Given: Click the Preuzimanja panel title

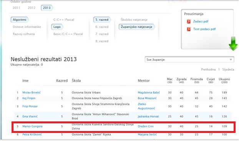Looking at the screenshot, I should pos(194,14).
